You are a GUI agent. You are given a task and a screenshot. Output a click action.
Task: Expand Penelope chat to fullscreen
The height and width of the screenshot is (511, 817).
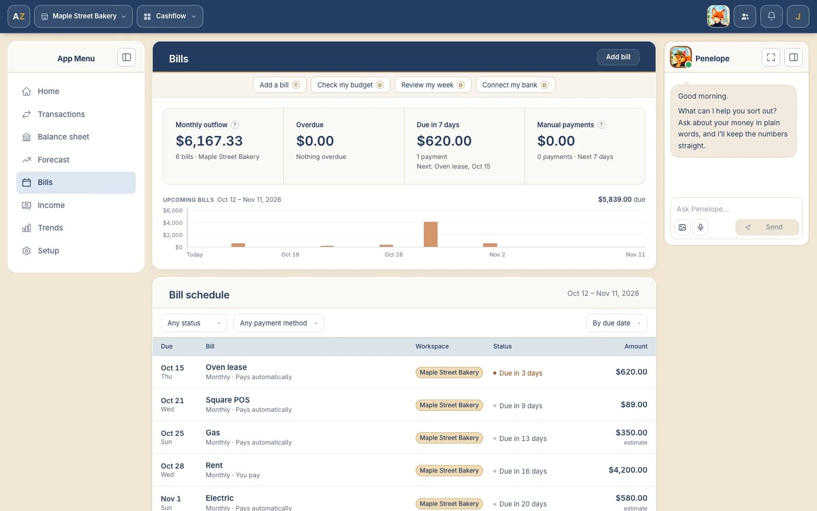[x=771, y=57]
